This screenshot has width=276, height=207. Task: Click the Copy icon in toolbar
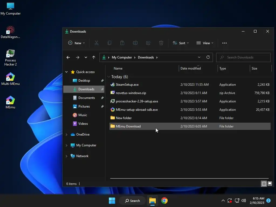pos(109,43)
